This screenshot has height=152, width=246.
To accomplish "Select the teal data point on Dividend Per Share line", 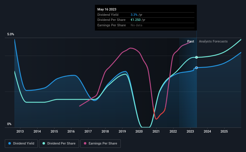I will point(197,57).
